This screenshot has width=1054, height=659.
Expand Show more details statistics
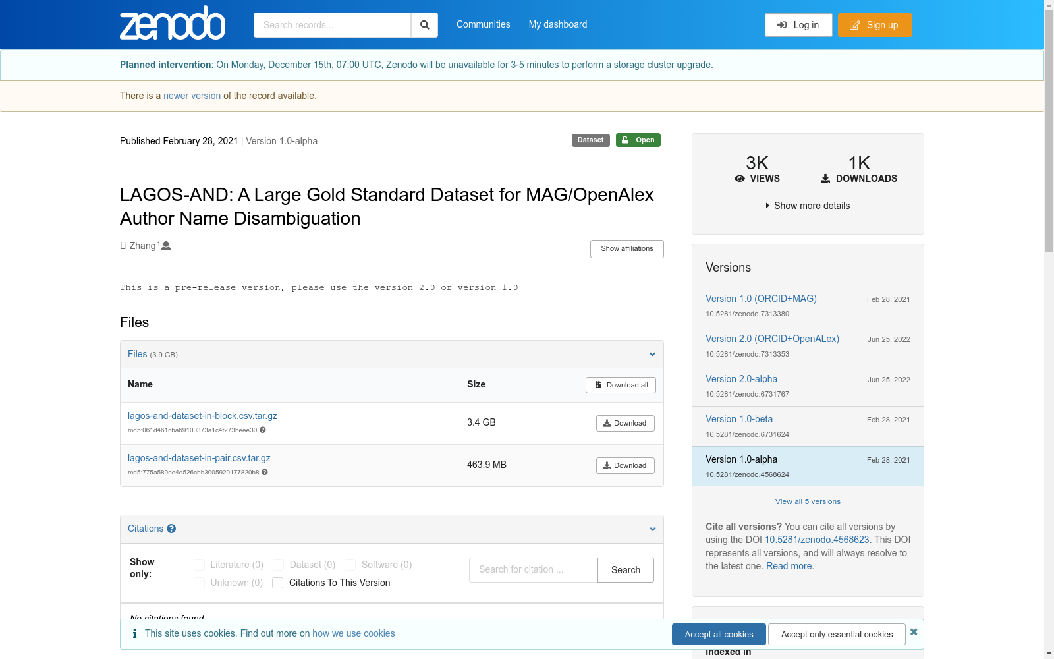808,206
